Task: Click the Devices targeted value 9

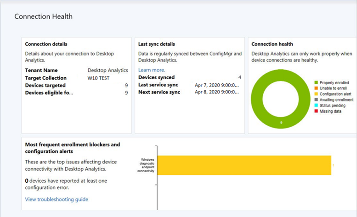Action: [x=126, y=86]
